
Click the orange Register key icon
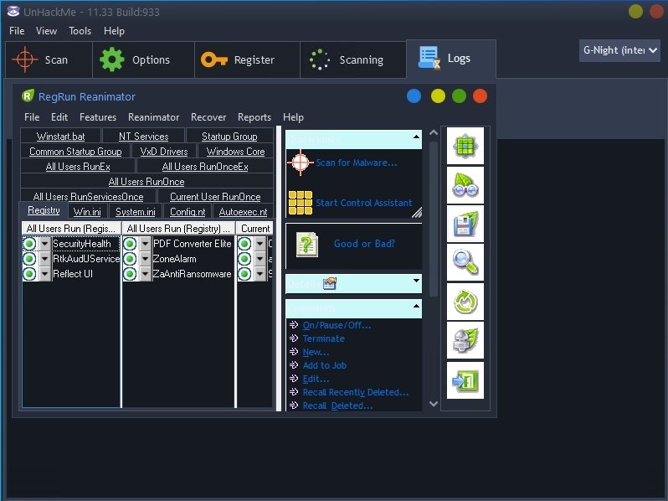click(x=213, y=59)
